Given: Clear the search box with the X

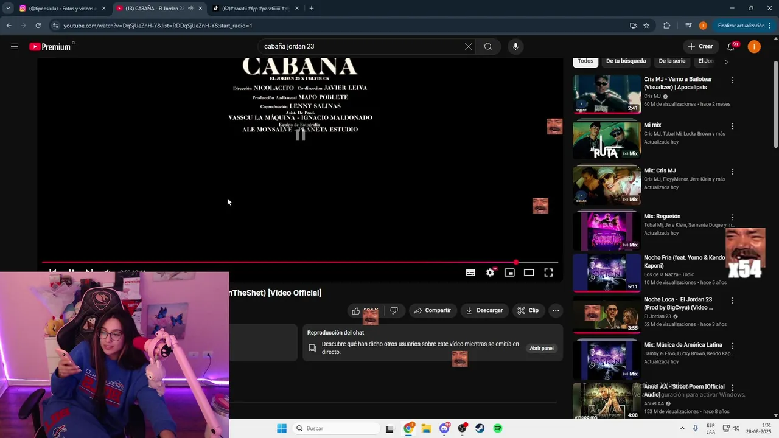Looking at the screenshot, I should click(x=469, y=47).
